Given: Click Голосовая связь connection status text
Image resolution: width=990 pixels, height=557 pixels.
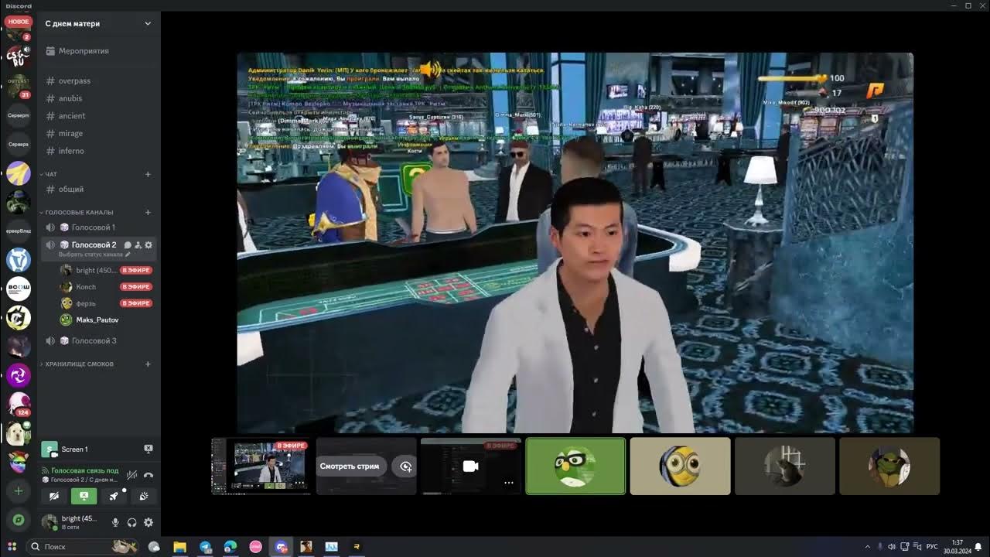Looking at the screenshot, I should 84,470.
